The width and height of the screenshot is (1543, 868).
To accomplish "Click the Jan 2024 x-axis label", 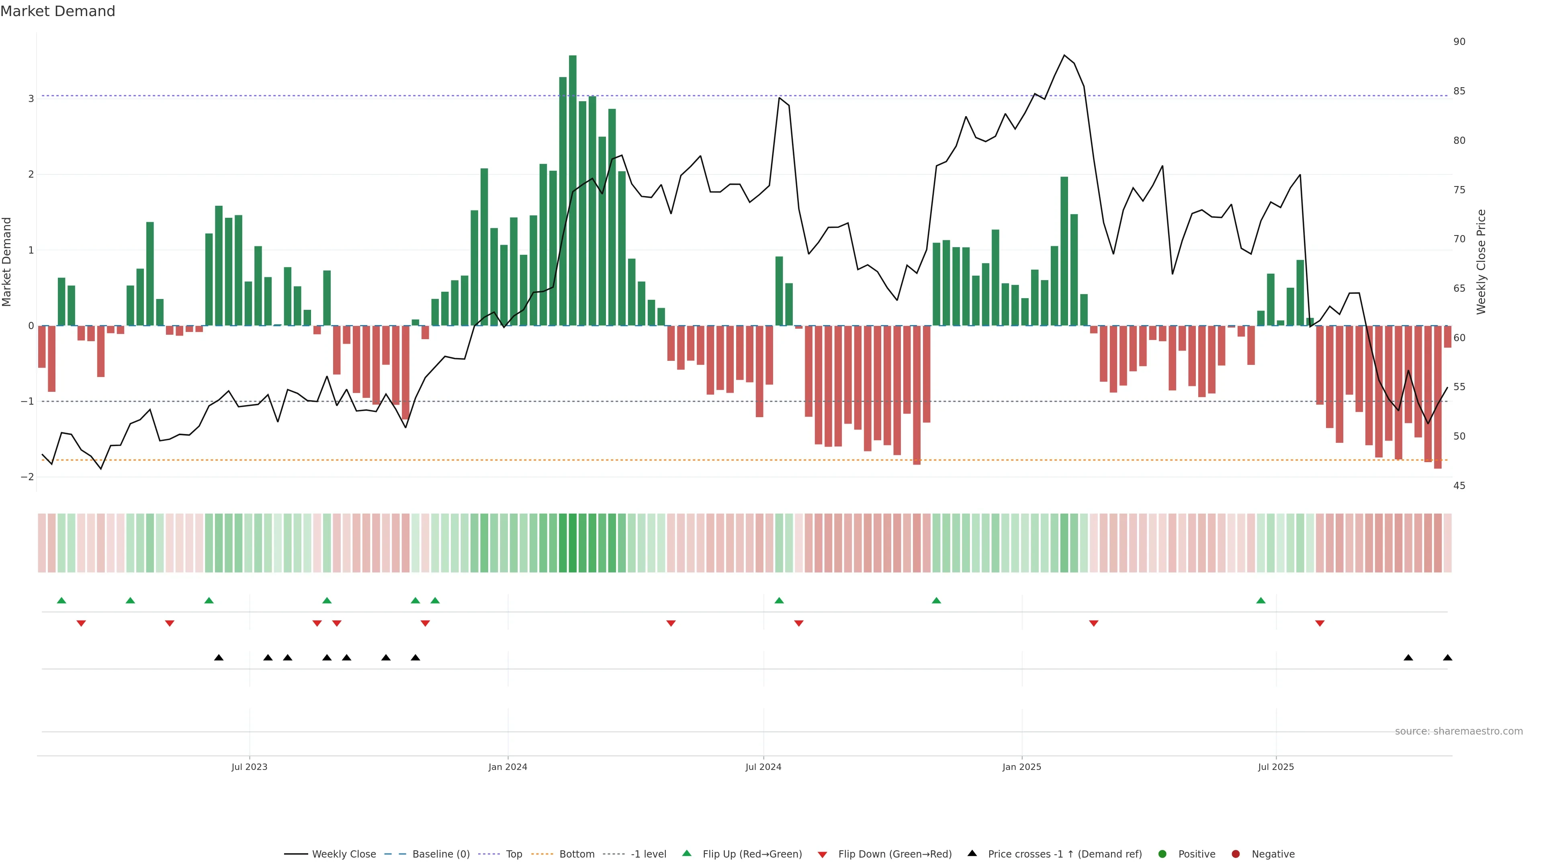I will coord(508,768).
